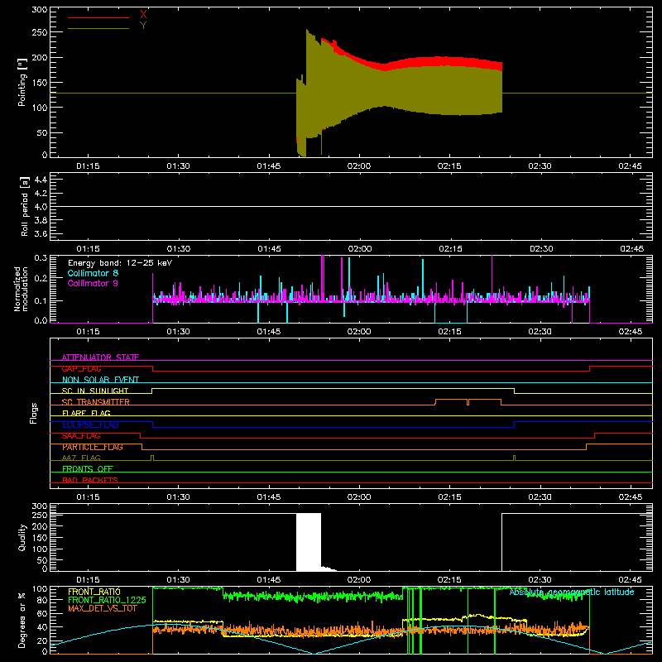Select the ATTENUATOR_STATE flag label
662x662 pixels.
[100, 357]
